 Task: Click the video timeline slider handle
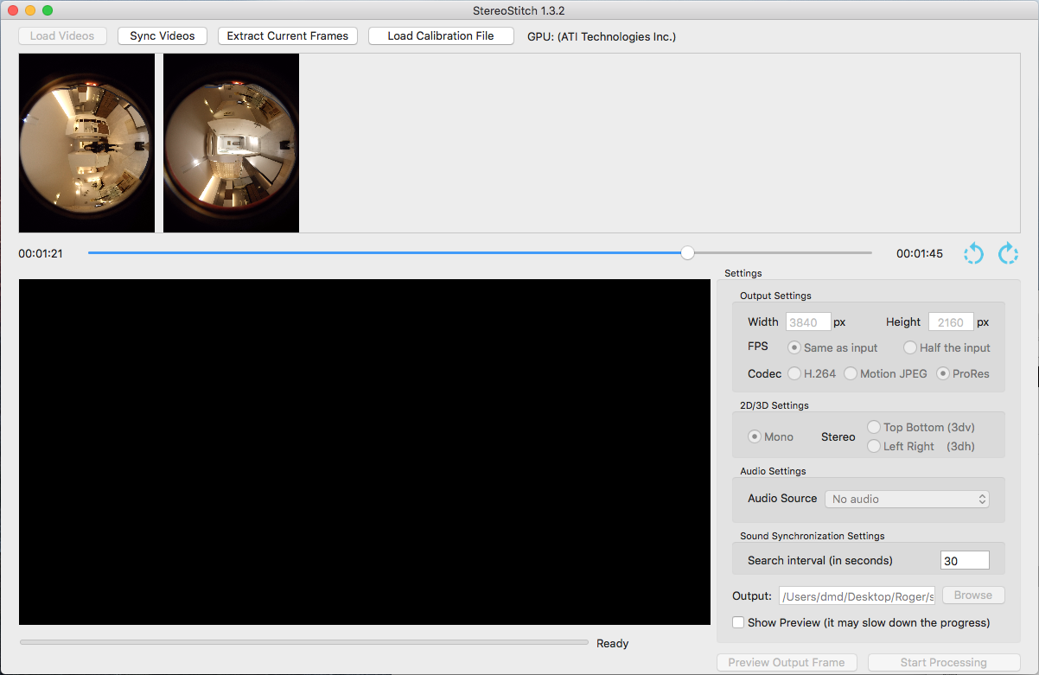(687, 252)
